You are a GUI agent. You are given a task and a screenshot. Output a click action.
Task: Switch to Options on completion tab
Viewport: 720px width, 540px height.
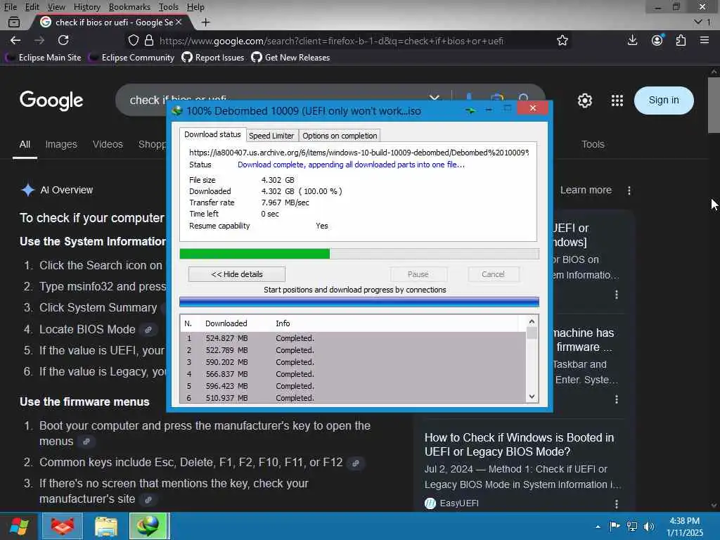(x=340, y=136)
